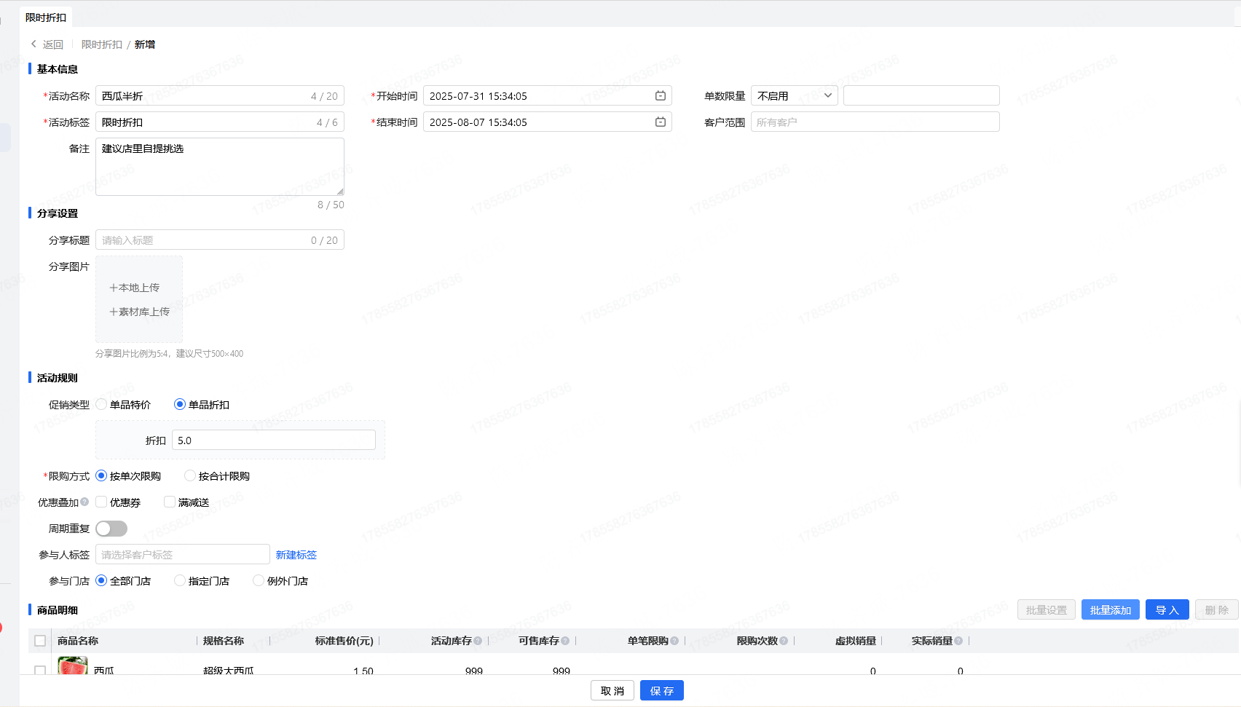This screenshot has width=1241, height=707.
Task: Click the 取消 button
Action: point(612,690)
